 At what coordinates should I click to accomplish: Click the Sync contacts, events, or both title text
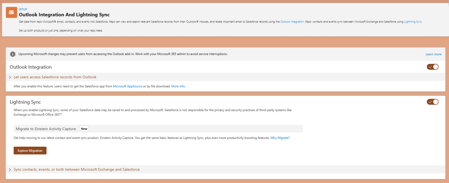pos(76,169)
